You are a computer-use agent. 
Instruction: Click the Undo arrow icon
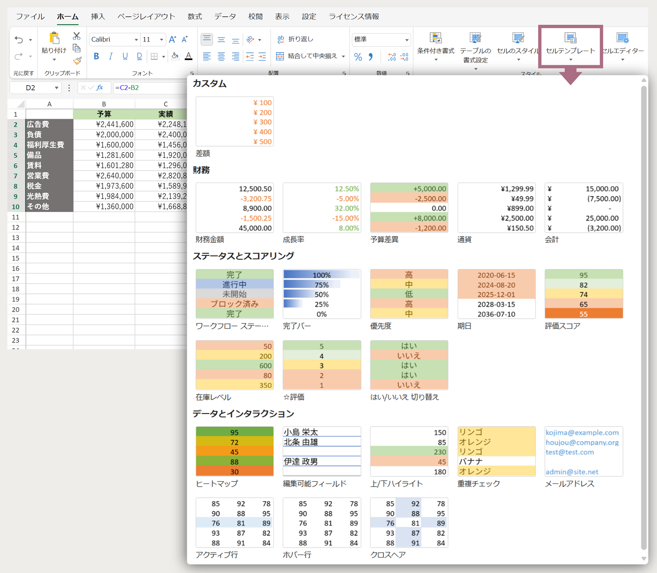coord(19,39)
